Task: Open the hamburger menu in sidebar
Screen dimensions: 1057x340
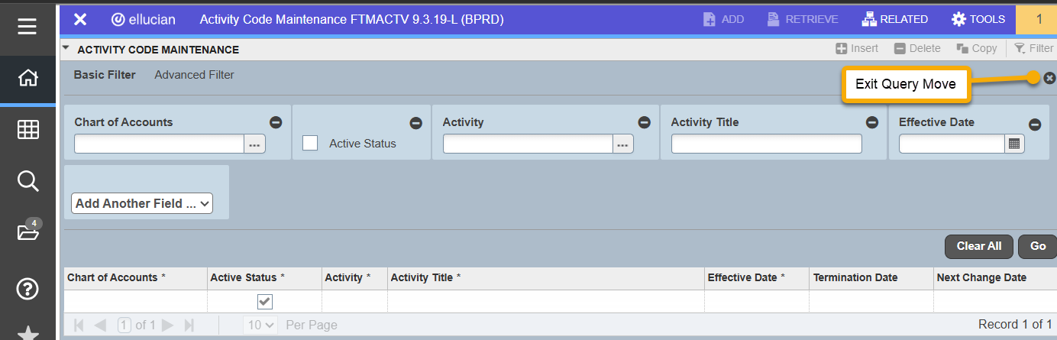Action: (27, 27)
